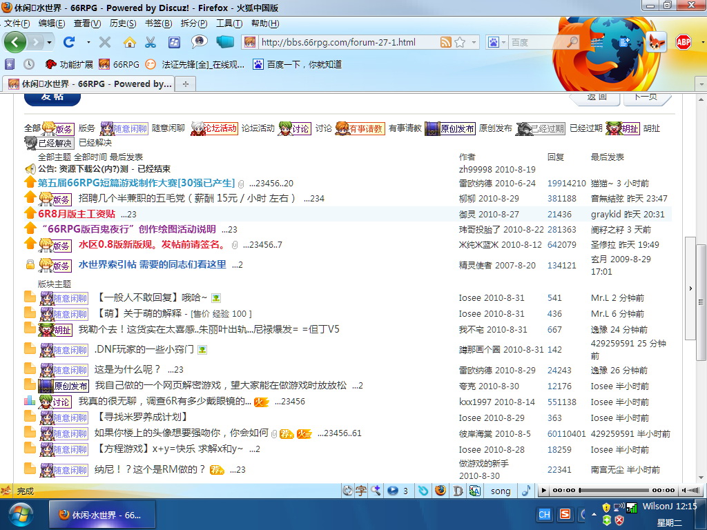The width and height of the screenshot is (707, 530).
Task: Click the poll icon beside 我真的很无聊 thread
Action: 30,400
